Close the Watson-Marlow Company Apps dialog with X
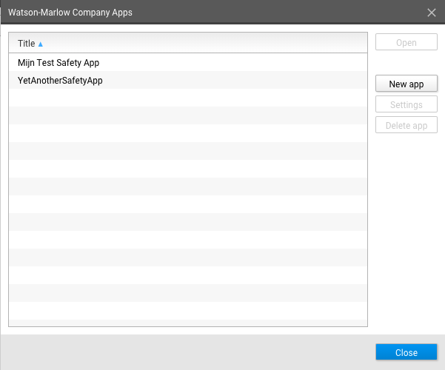Screen dimensions: 445x370 (432, 13)
